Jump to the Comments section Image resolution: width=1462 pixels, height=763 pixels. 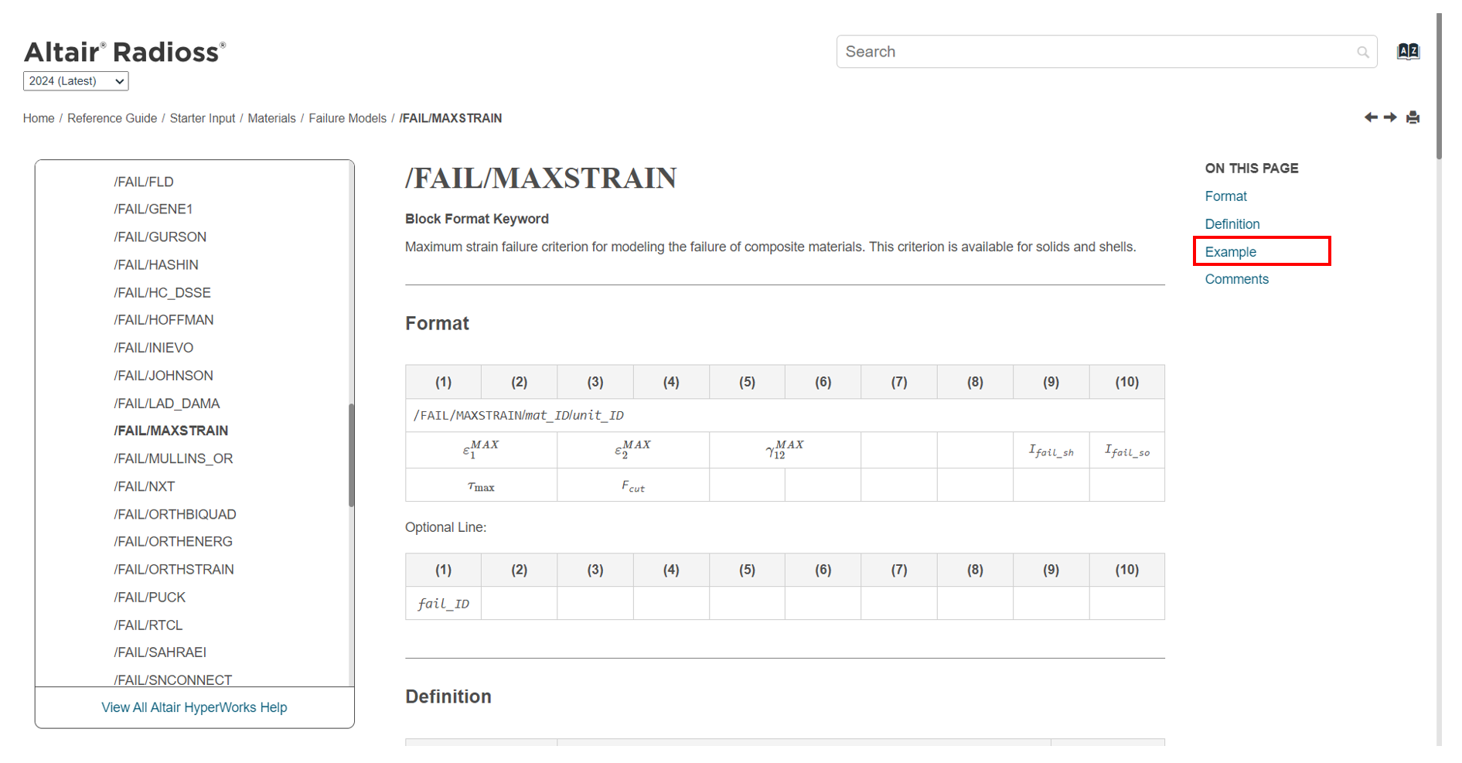[1236, 279]
